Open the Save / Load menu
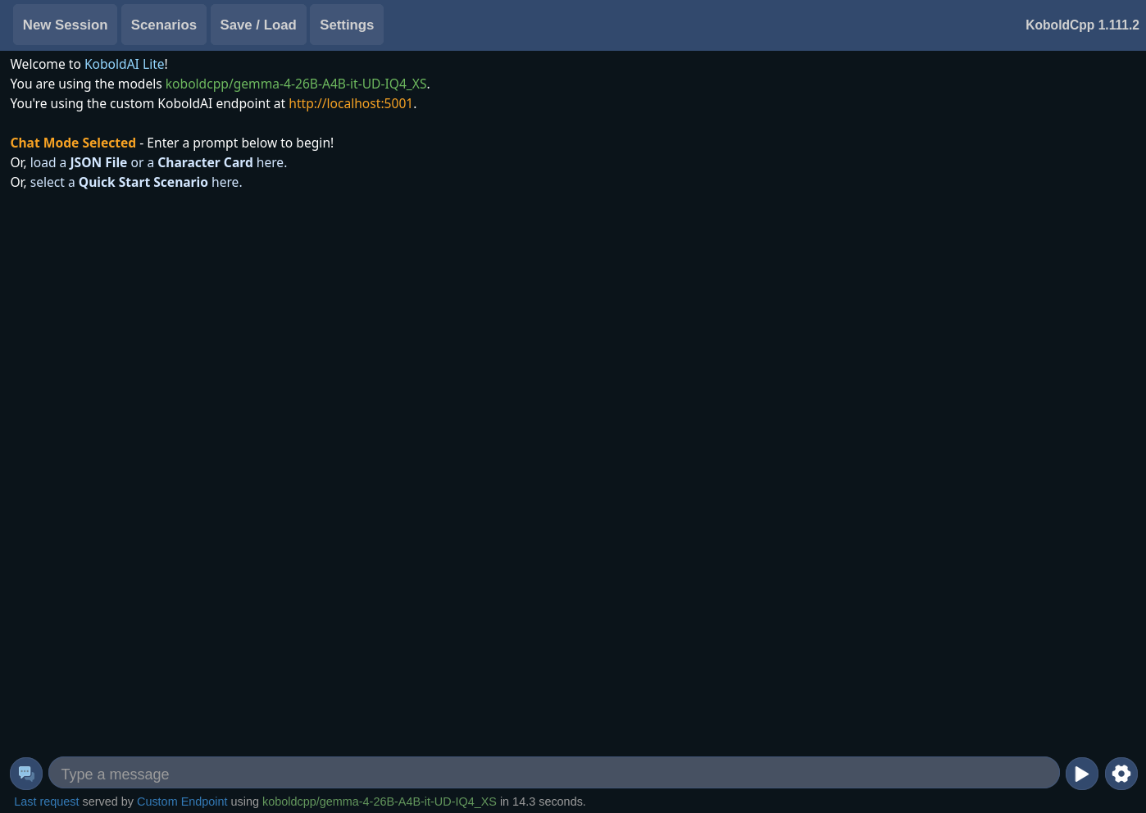 pos(258,25)
